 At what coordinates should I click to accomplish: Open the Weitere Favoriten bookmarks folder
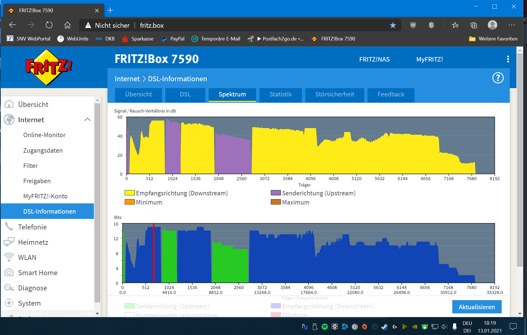[x=493, y=39]
